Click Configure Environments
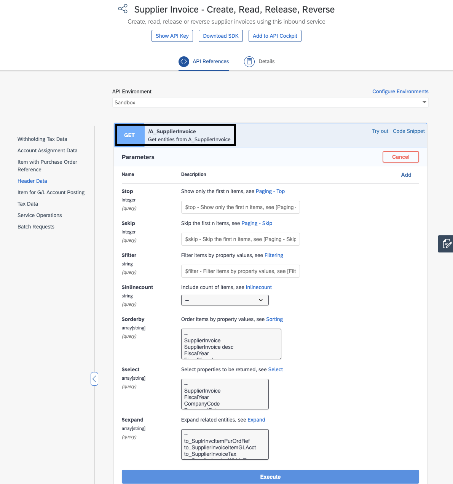The image size is (453, 484). (400, 91)
